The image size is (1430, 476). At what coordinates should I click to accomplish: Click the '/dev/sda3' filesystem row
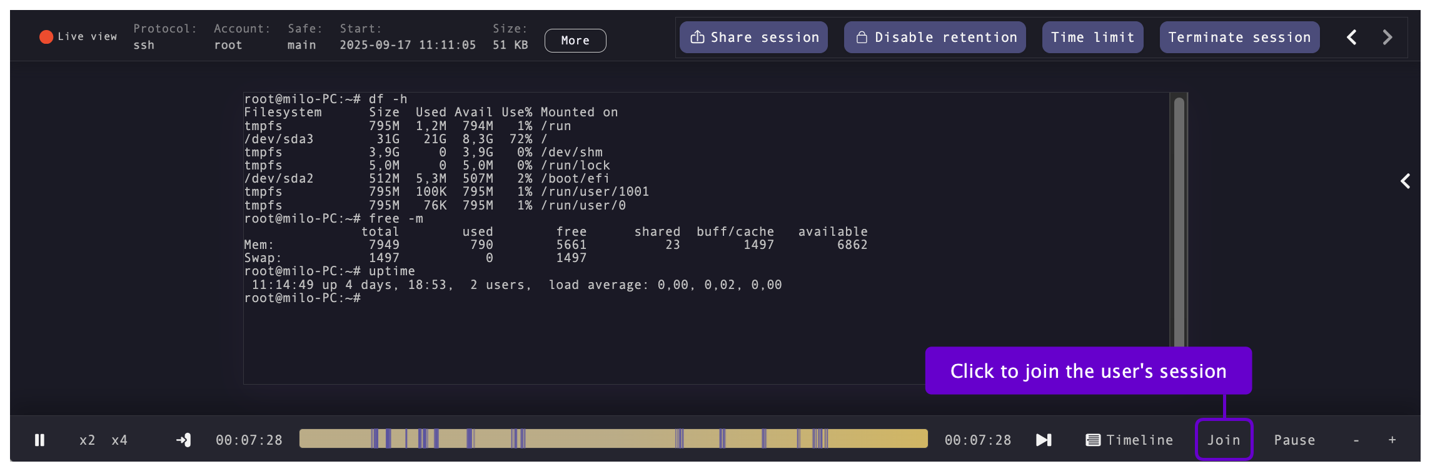(x=396, y=139)
